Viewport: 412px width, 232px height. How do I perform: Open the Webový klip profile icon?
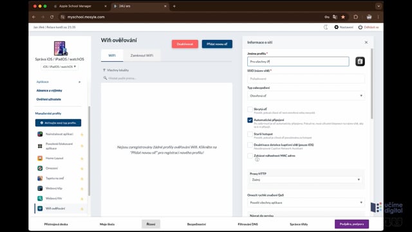(40, 188)
